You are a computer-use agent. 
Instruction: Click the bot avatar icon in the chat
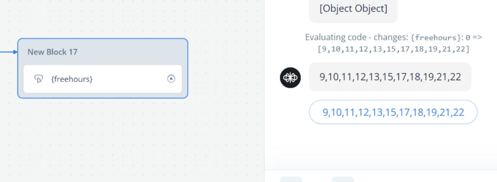coord(291,78)
